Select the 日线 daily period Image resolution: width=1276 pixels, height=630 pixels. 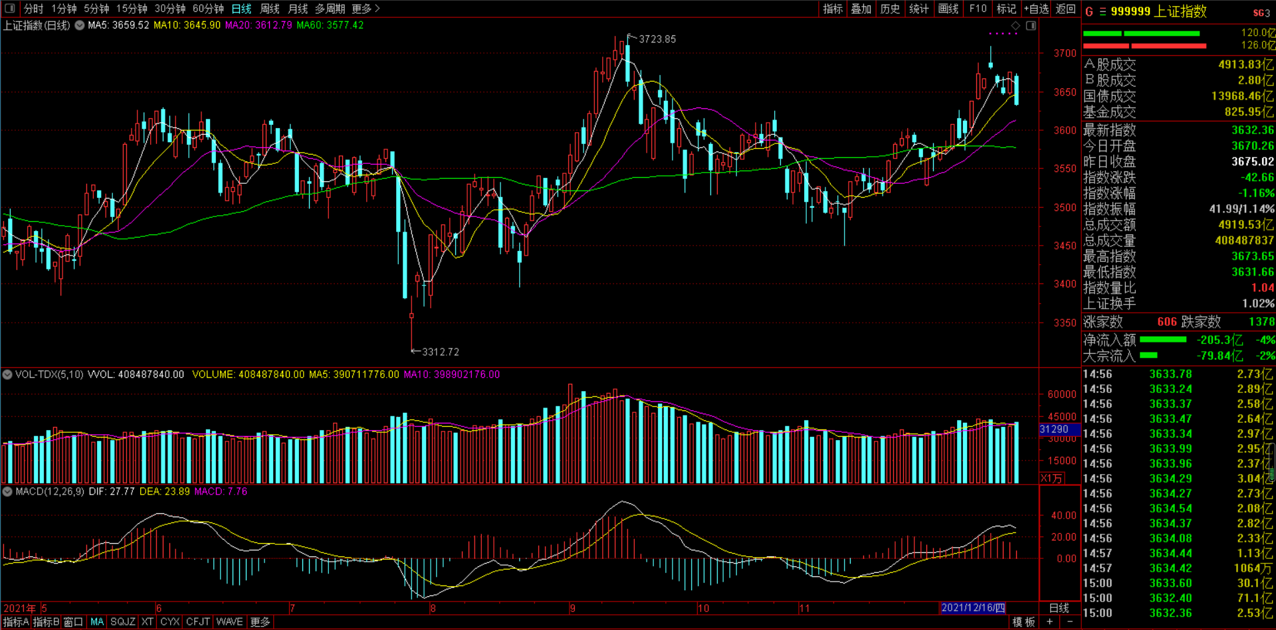(241, 9)
